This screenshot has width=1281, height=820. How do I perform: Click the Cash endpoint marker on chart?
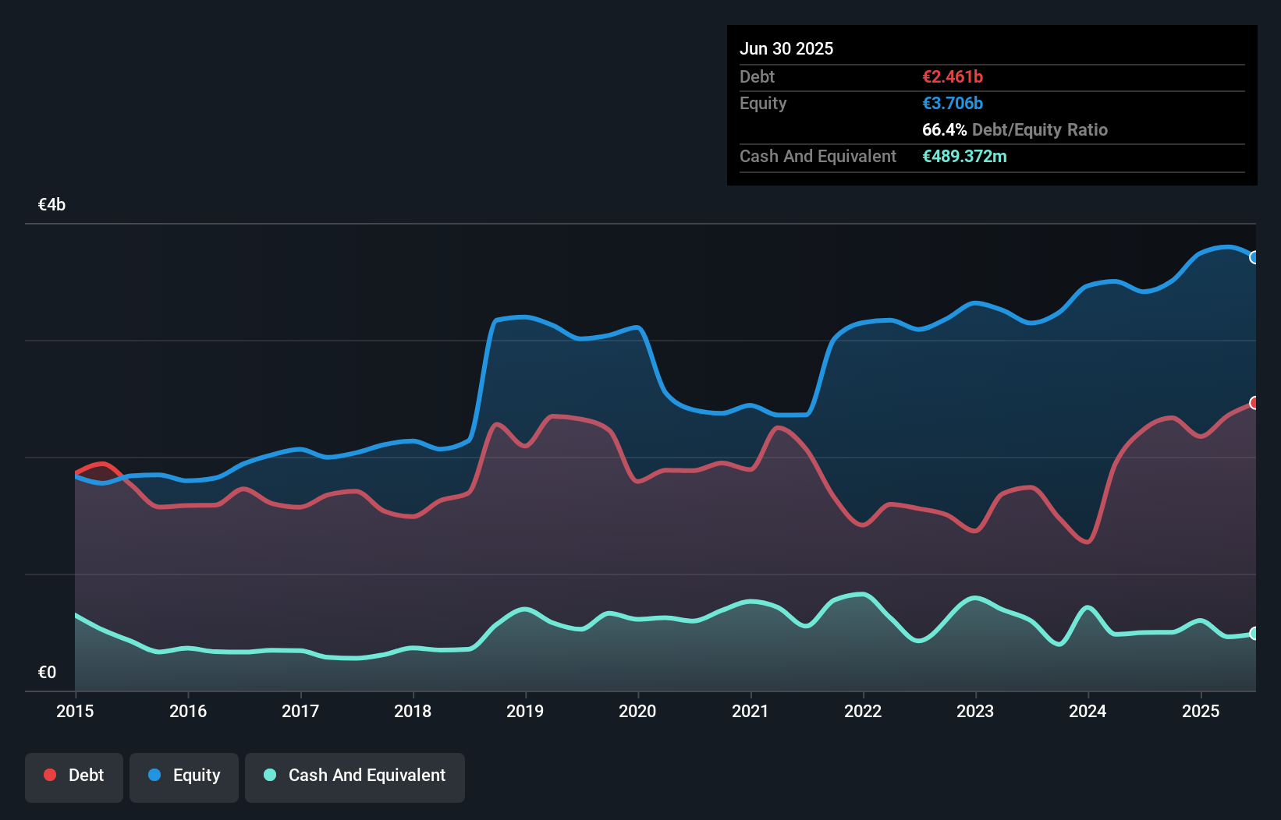(x=1254, y=634)
